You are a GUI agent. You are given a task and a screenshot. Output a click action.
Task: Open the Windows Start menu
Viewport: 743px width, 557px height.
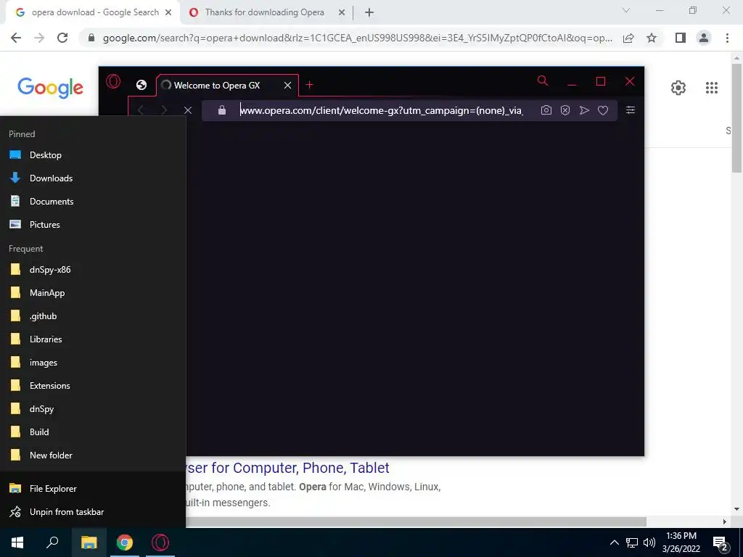(x=17, y=542)
